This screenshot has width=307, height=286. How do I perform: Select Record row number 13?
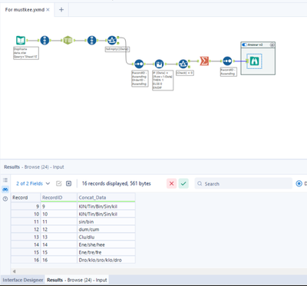(x=25, y=237)
